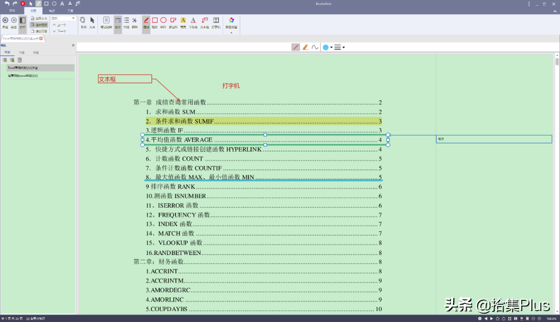This screenshot has width=560, height=322.
Task: Go to previous page in status bar
Action: 486,318
